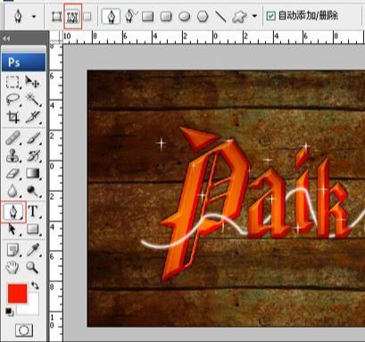Select the Magic Wand tool
Viewport: 365px width, 342px height.
(33, 99)
